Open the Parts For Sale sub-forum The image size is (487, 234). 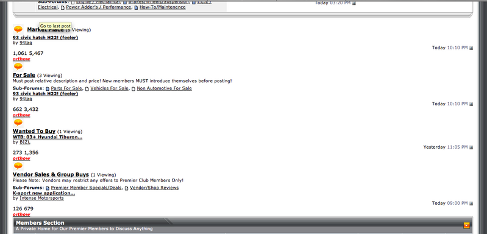(66, 88)
